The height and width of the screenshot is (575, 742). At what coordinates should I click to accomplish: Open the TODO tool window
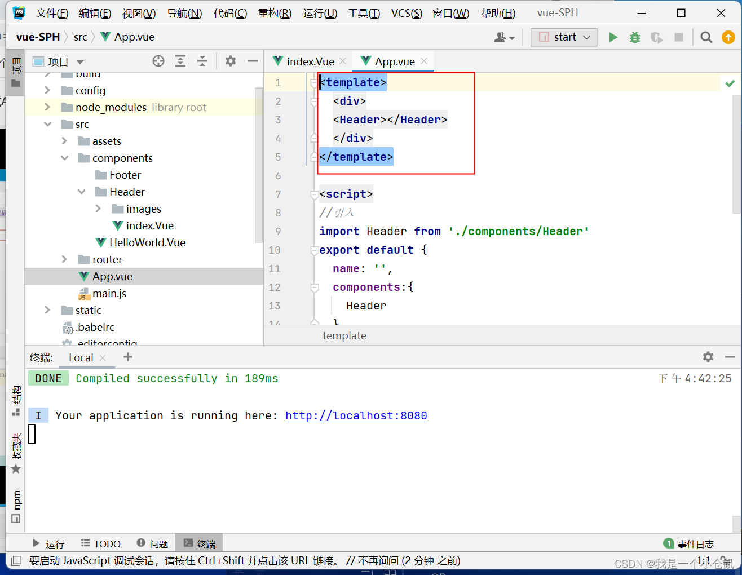[101, 543]
